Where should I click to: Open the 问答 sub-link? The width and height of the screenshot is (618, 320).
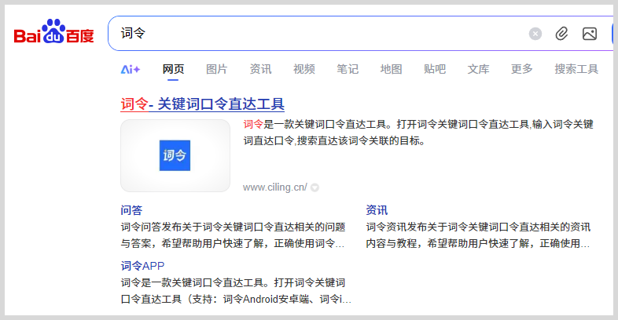tap(131, 210)
